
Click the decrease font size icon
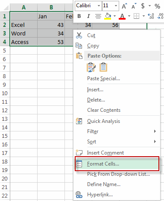tap(134, 6)
